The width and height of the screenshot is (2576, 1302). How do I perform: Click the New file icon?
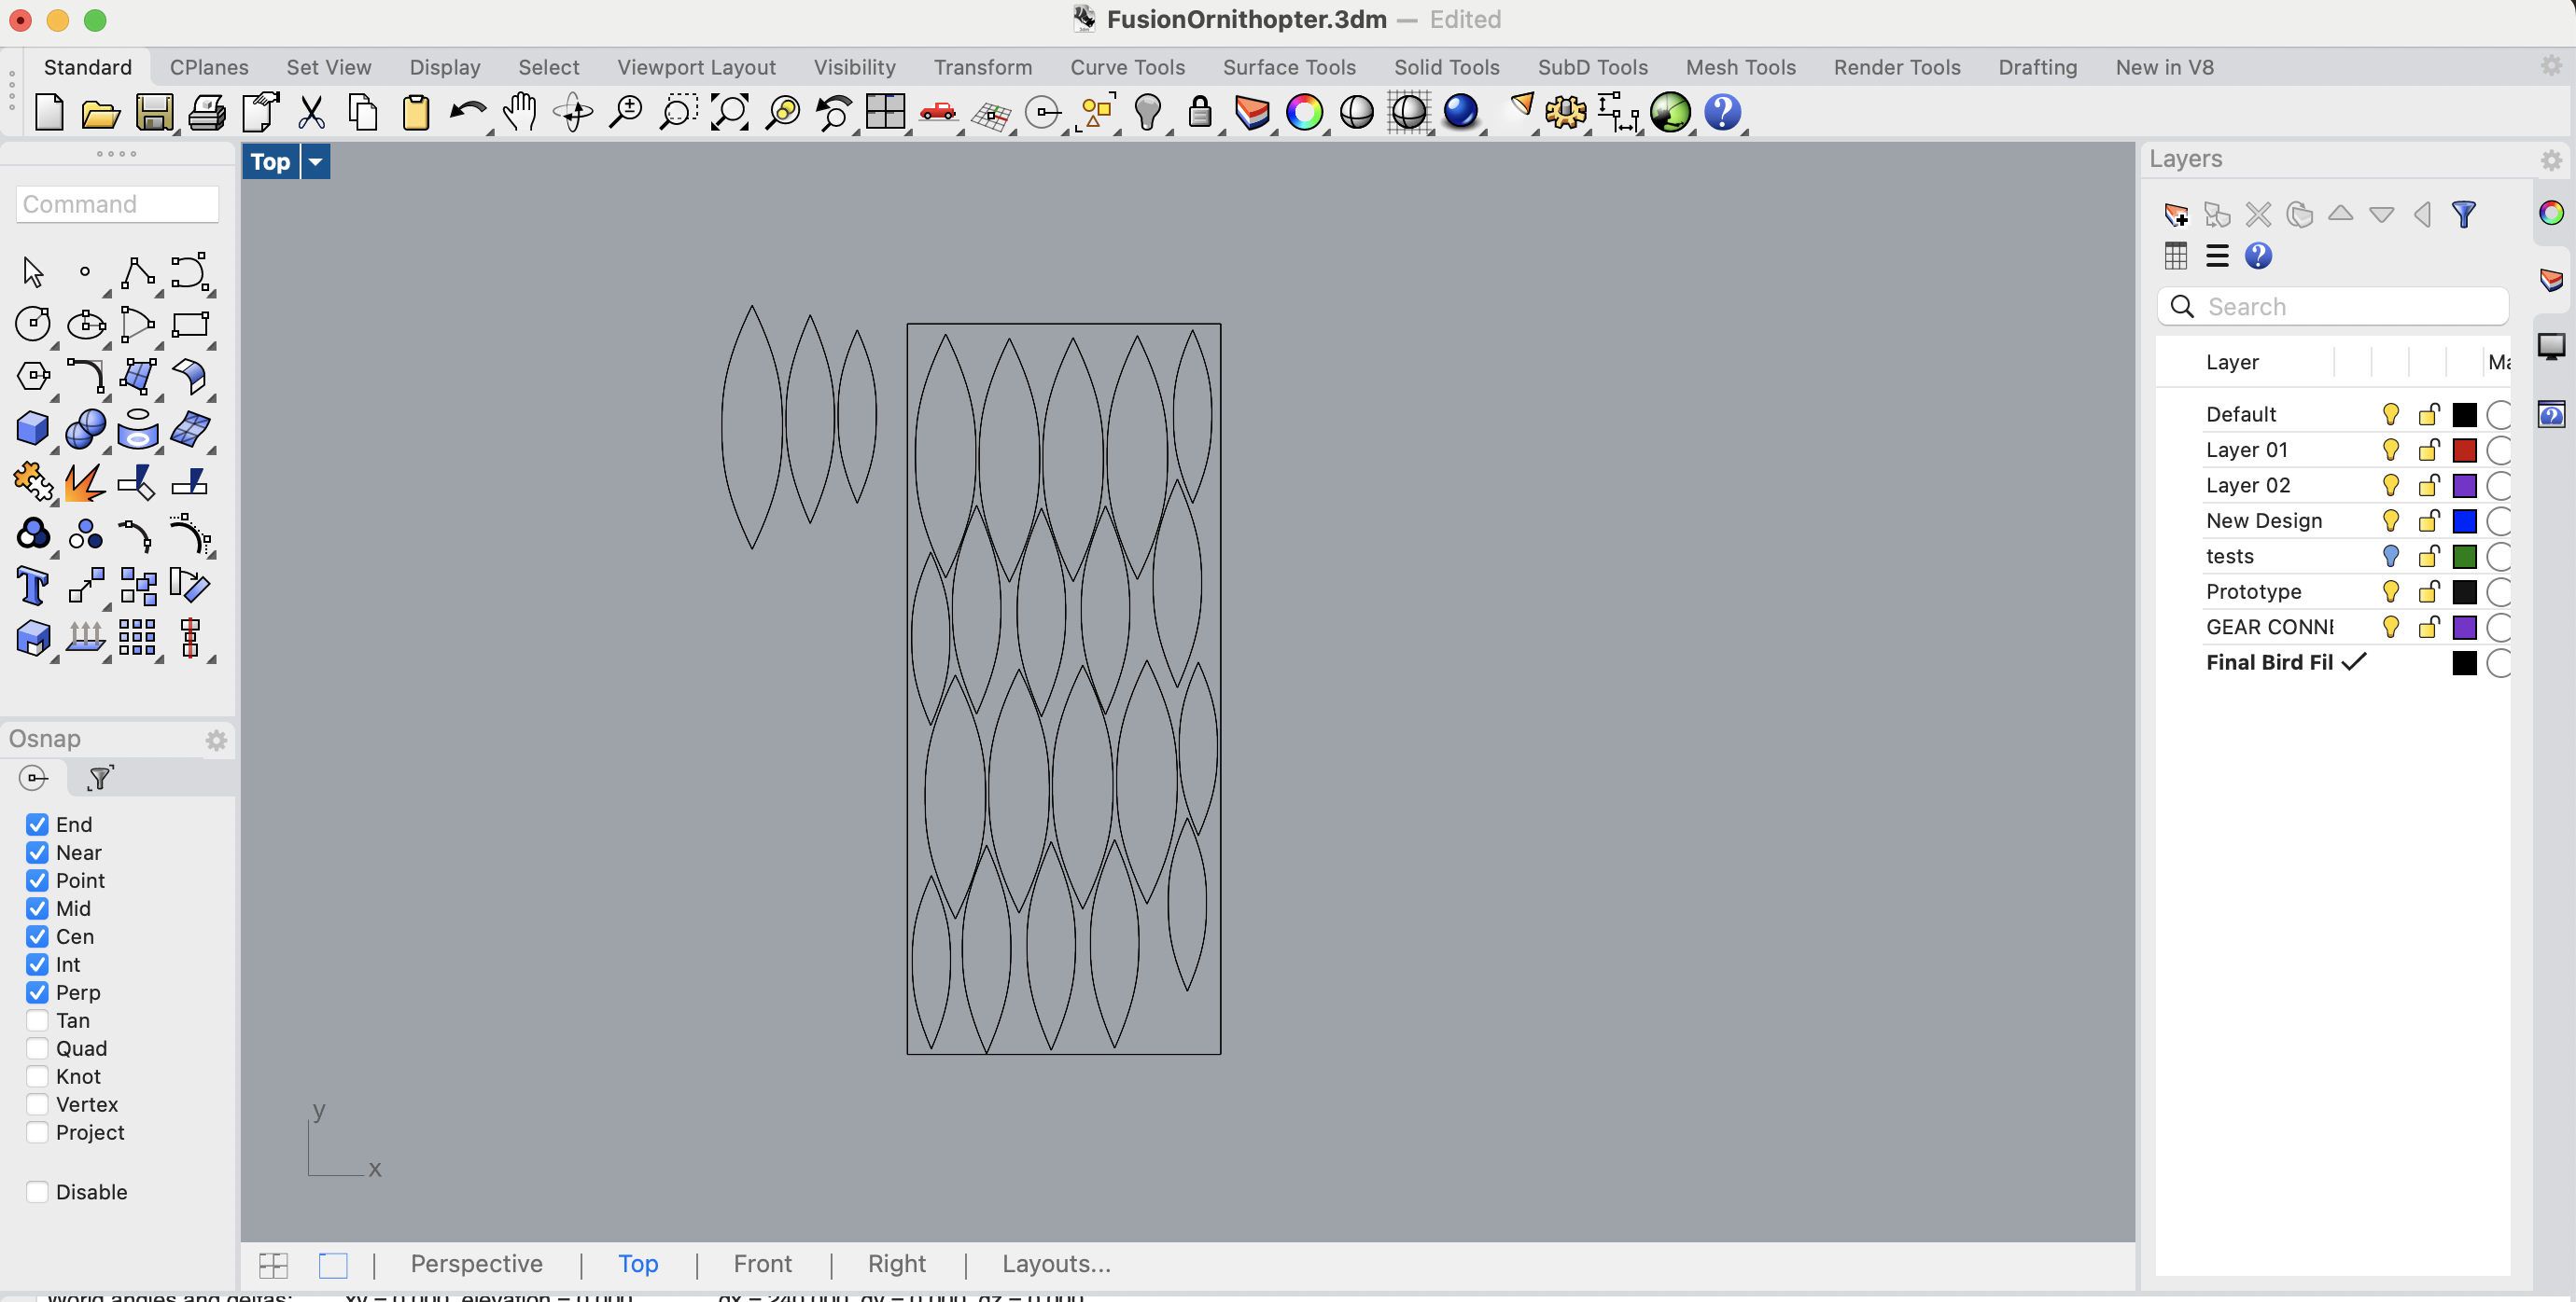pos(49,113)
